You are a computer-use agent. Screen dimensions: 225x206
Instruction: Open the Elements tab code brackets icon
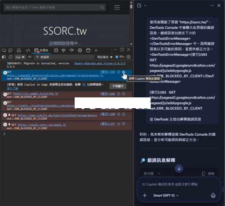28,50
